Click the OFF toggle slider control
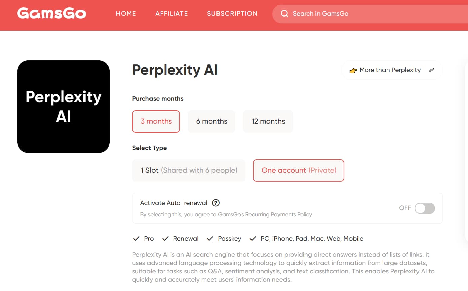Screen dimensions: 468x291 [425, 208]
